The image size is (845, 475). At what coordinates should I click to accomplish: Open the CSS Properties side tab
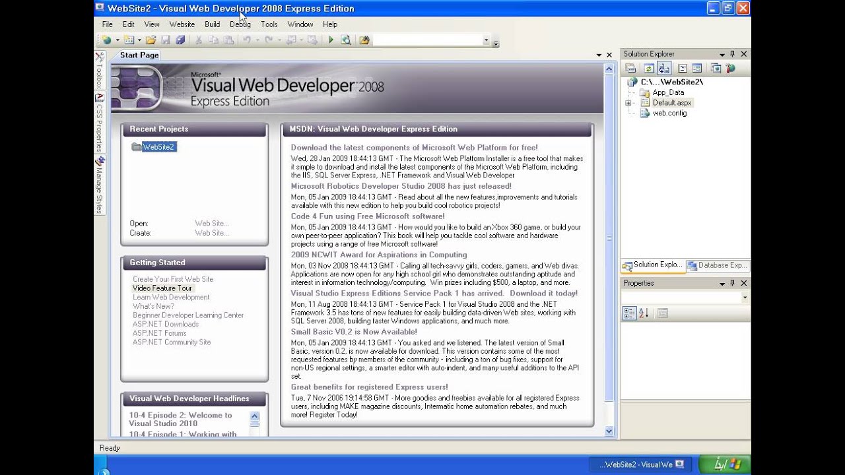point(100,123)
